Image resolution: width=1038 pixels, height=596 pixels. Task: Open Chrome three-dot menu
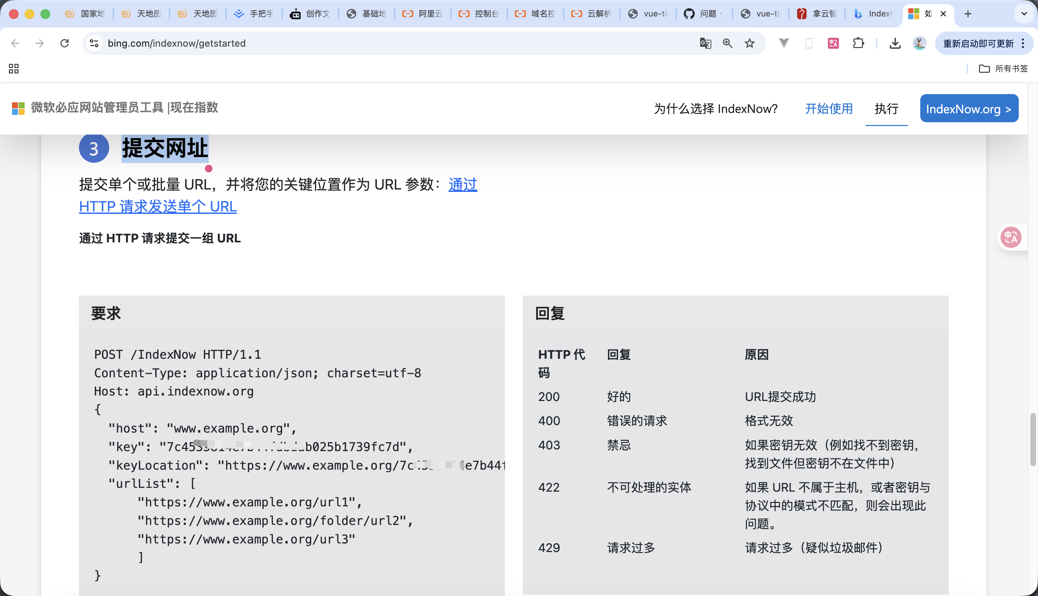click(1023, 43)
